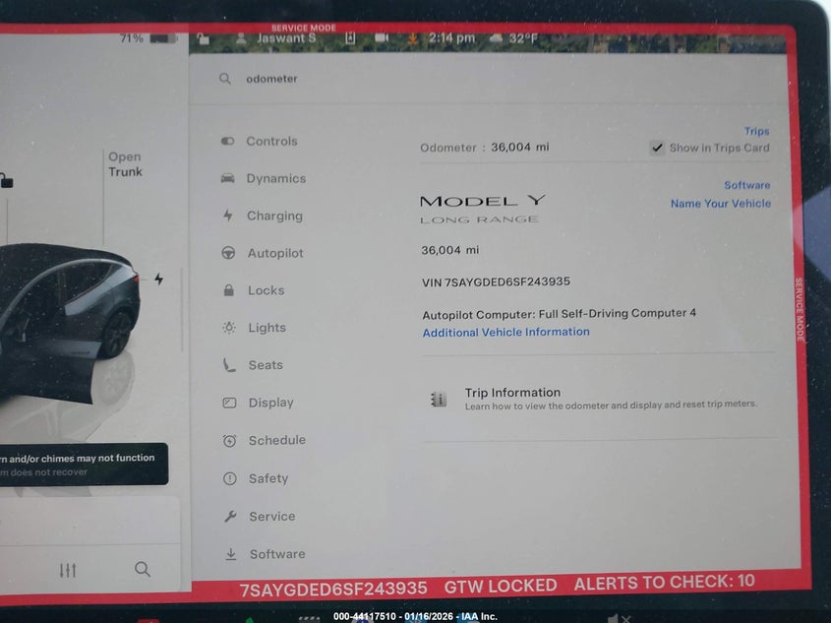Click the Lights sun icon
831x623 pixels.
tap(229, 328)
